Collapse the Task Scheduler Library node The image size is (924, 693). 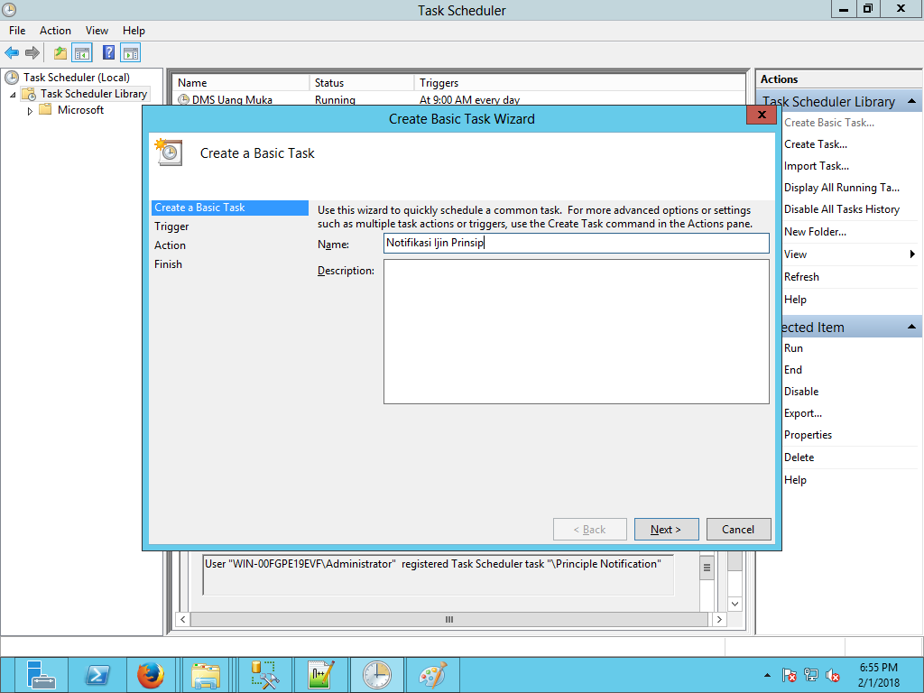click(x=13, y=95)
